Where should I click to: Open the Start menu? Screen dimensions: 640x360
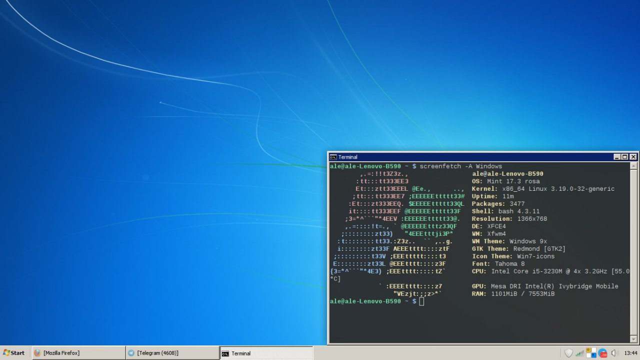[x=14, y=353]
